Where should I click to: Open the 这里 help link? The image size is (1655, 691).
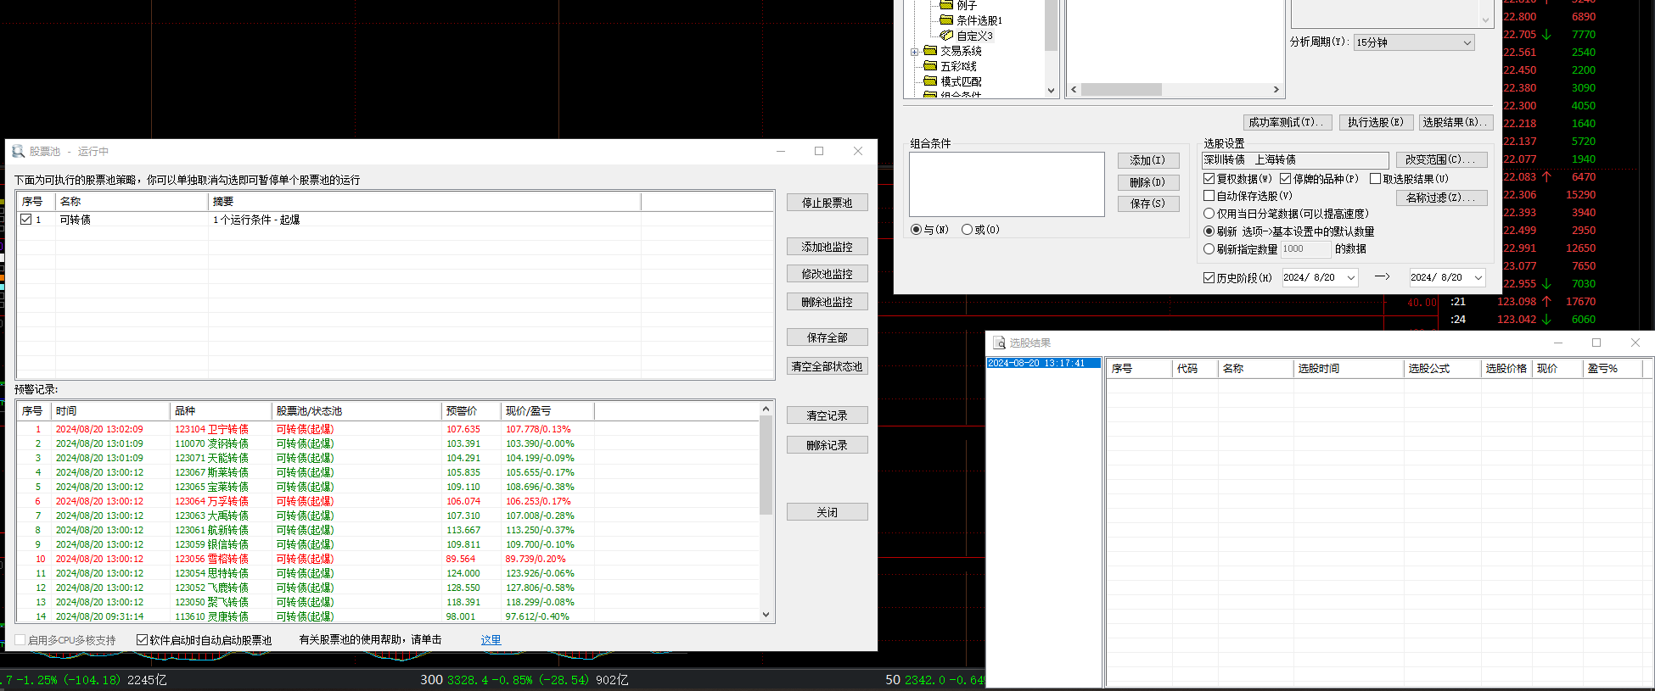491,640
